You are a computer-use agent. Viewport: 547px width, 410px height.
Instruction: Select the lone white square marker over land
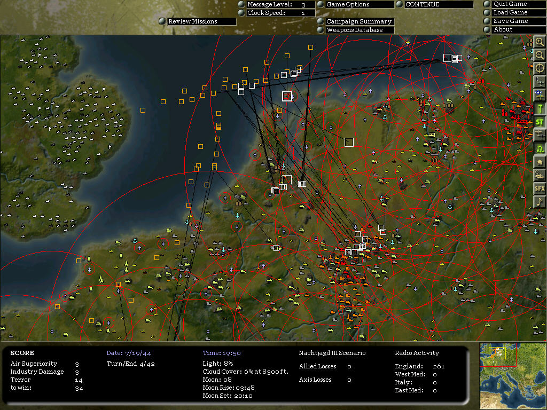click(x=349, y=142)
